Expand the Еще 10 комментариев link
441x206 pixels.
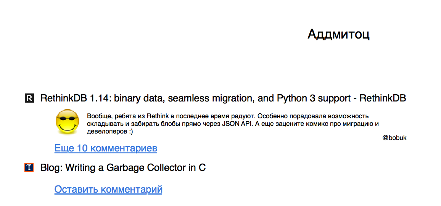pyautogui.click(x=106, y=148)
